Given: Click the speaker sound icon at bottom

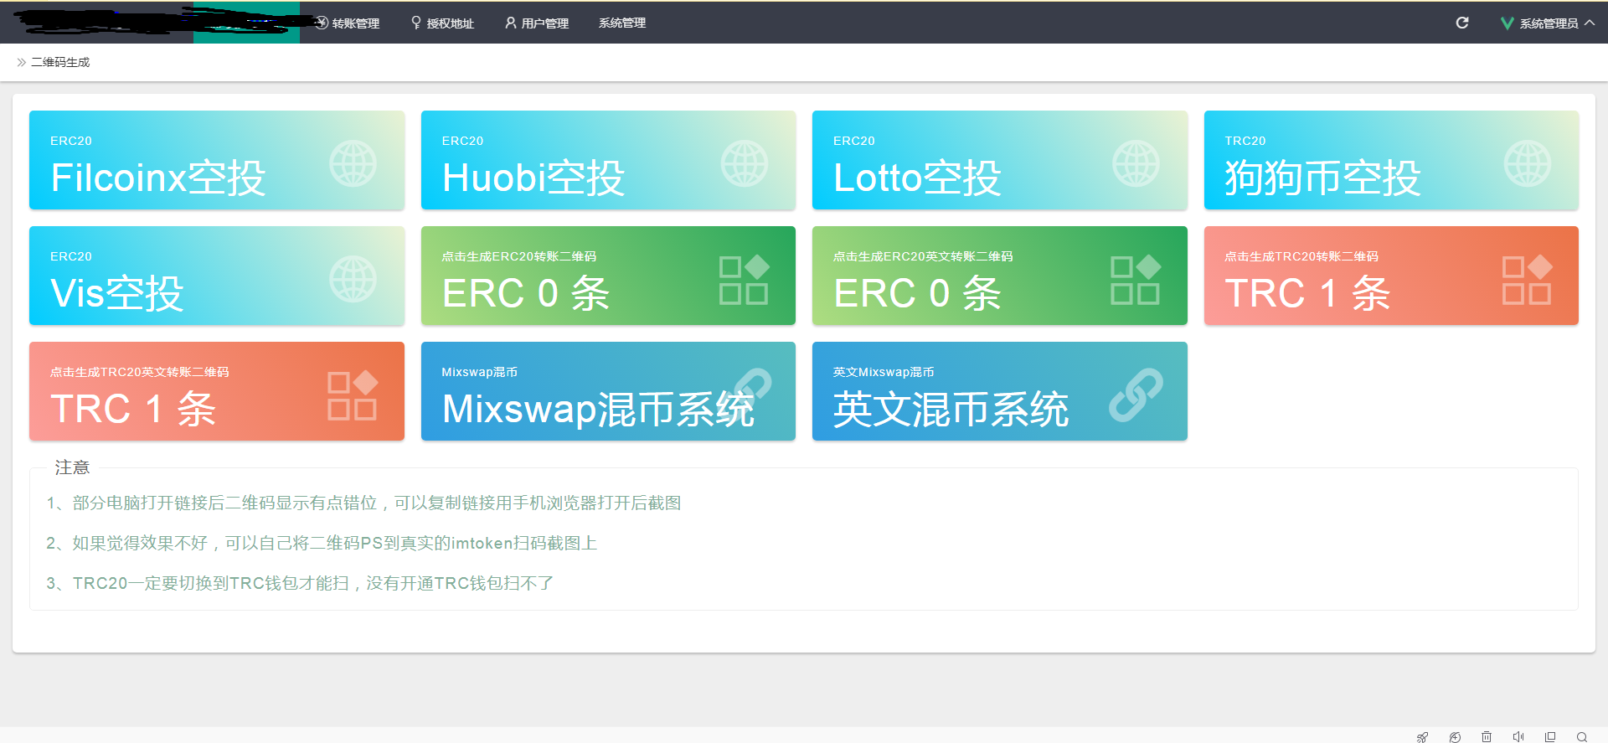Looking at the screenshot, I should 1518,737.
